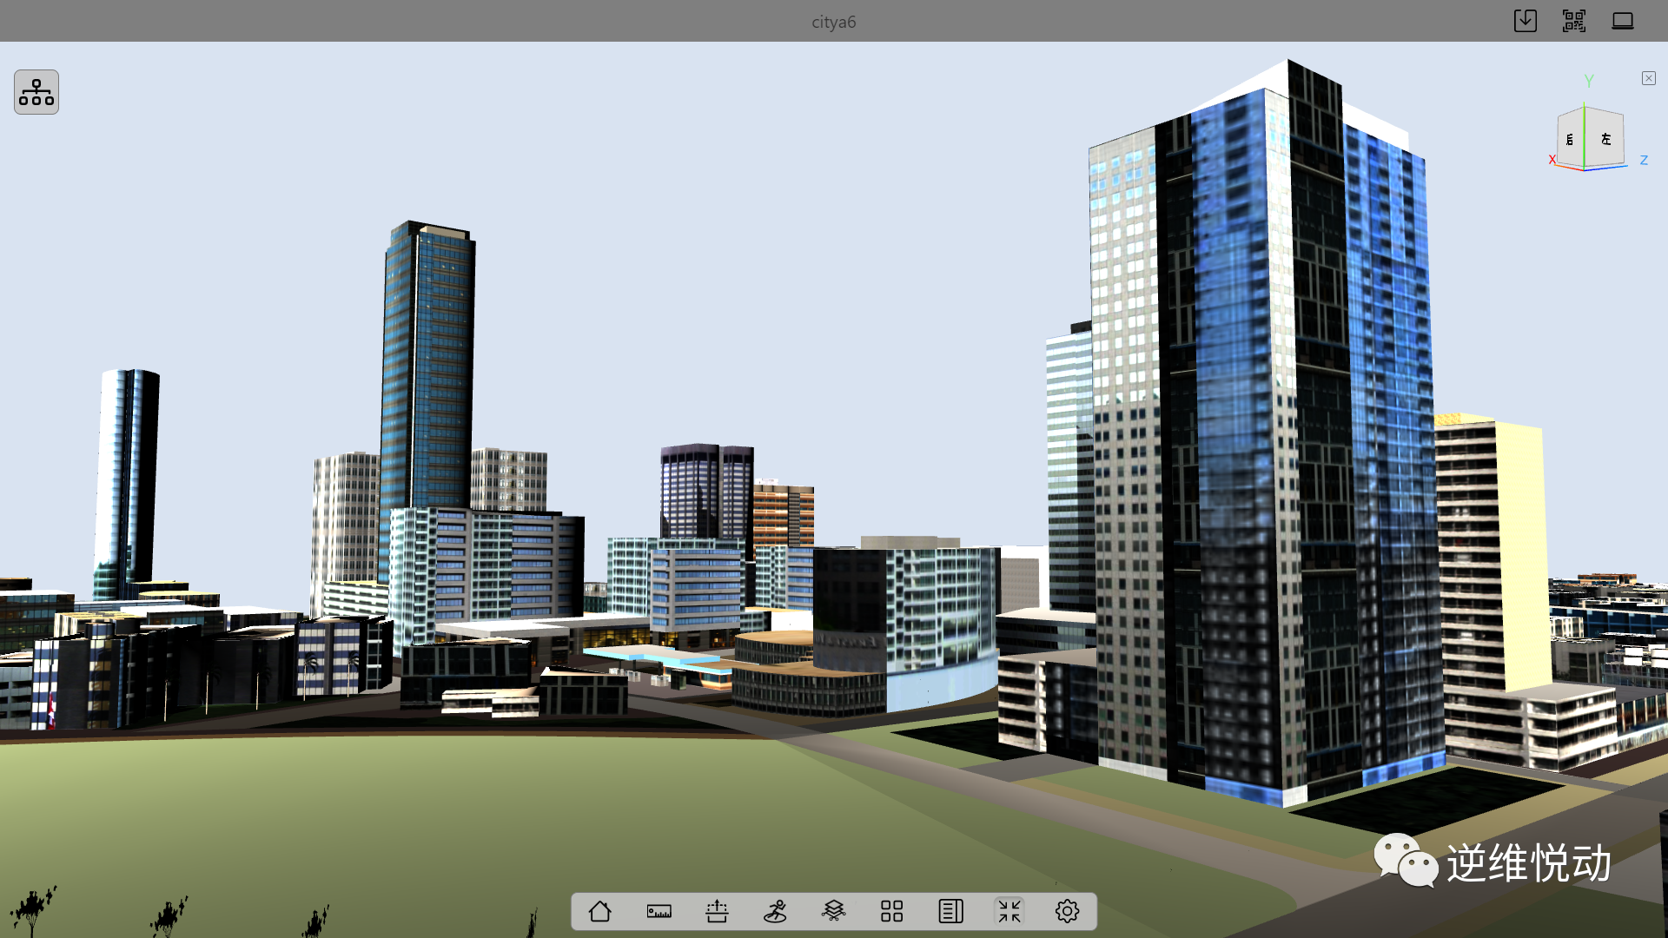Activate the section box clipping tool
This screenshot has width=1668, height=938.
(x=717, y=911)
